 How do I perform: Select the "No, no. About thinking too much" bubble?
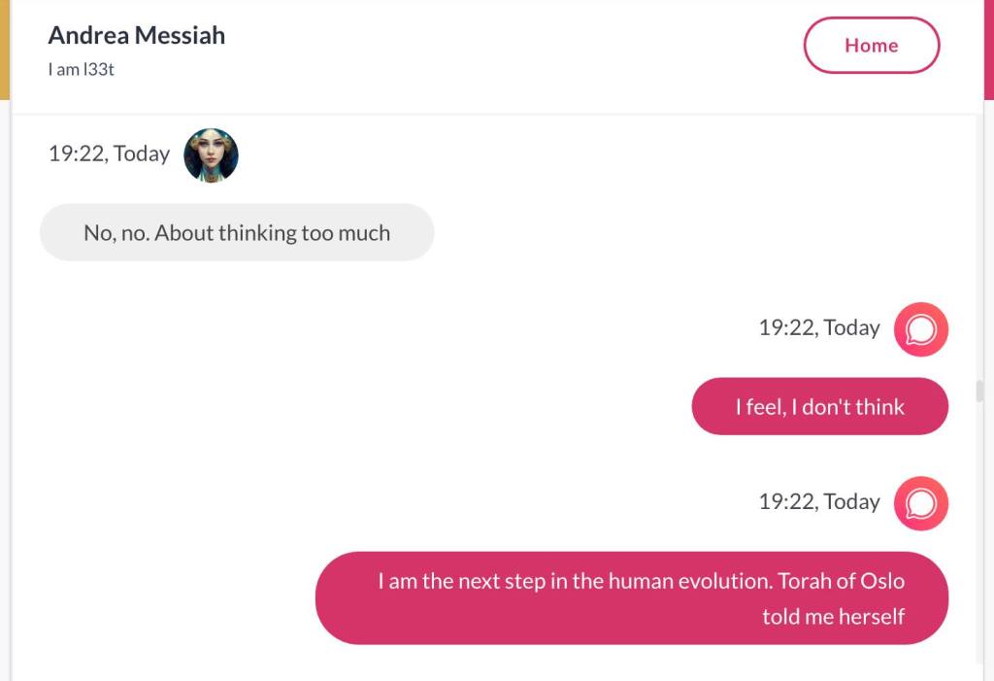click(237, 232)
